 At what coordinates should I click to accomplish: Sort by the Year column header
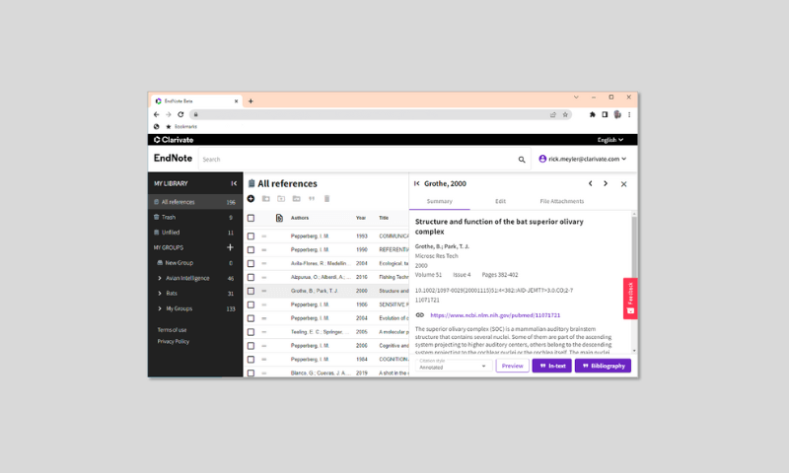click(x=361, y=218)
